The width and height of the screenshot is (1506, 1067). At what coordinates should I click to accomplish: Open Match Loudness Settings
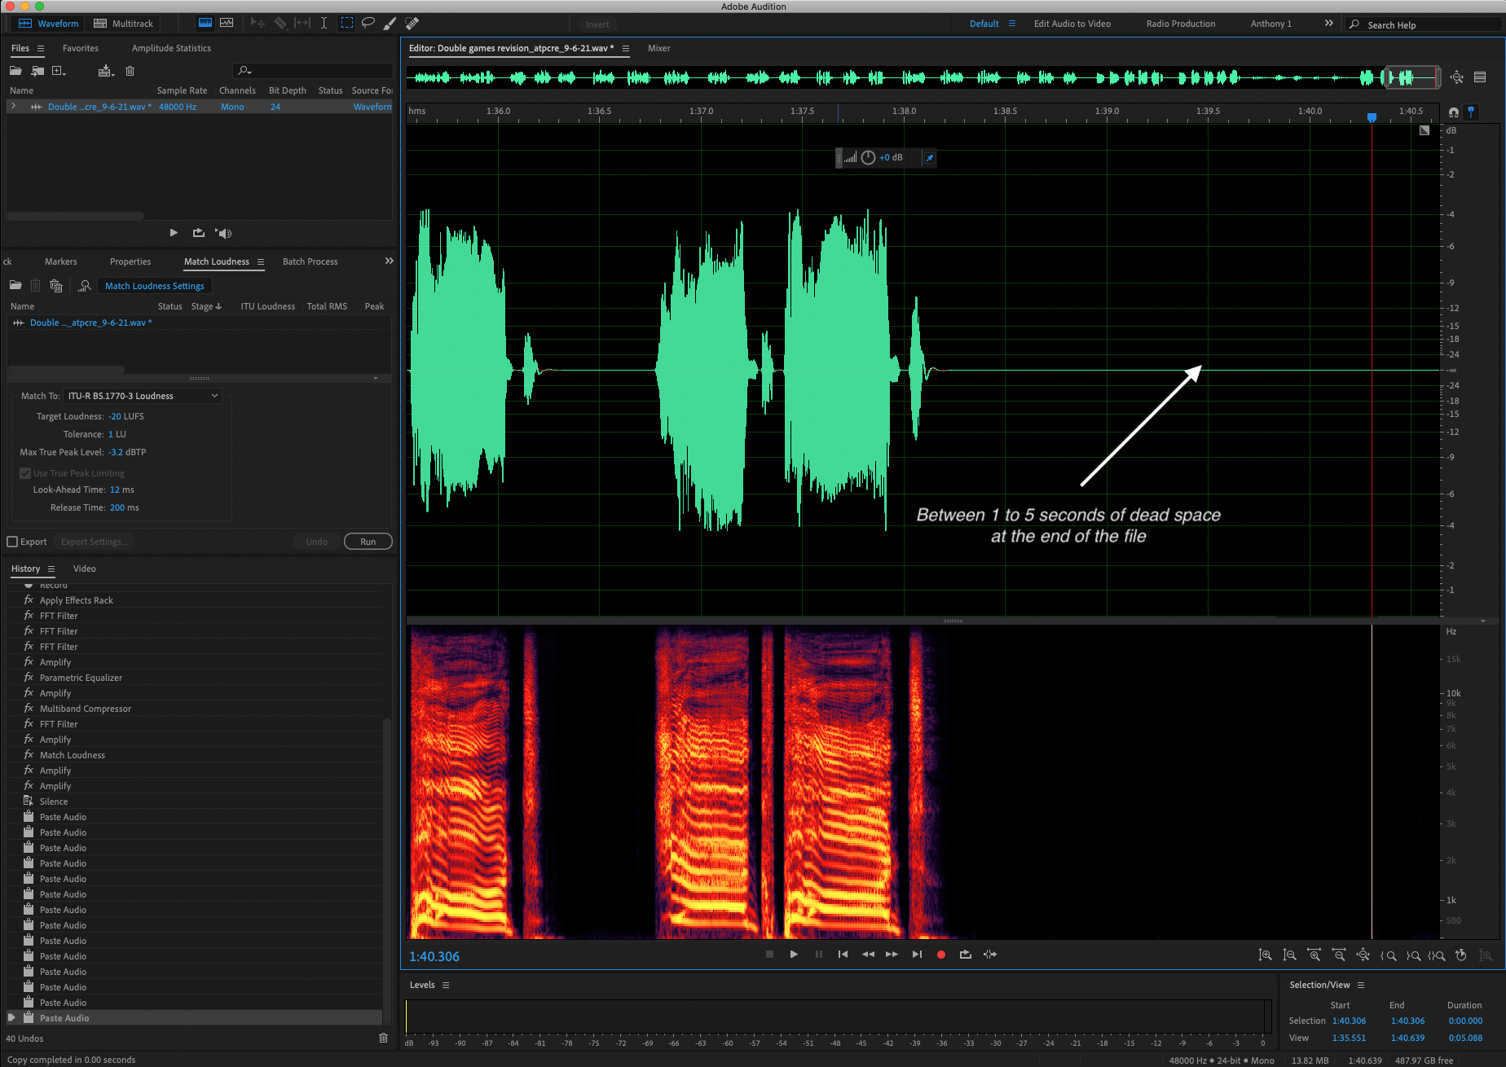point(155,286)
